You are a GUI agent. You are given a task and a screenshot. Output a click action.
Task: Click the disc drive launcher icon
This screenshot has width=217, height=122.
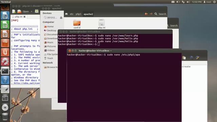(x=5, y=108)
